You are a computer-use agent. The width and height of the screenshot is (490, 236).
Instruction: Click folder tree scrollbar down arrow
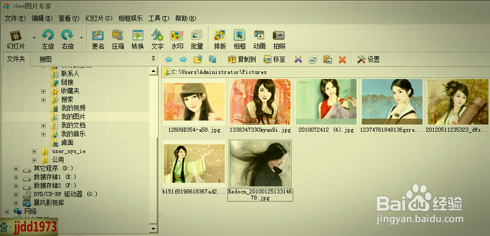pyautogui.click(x=153, y=229)
